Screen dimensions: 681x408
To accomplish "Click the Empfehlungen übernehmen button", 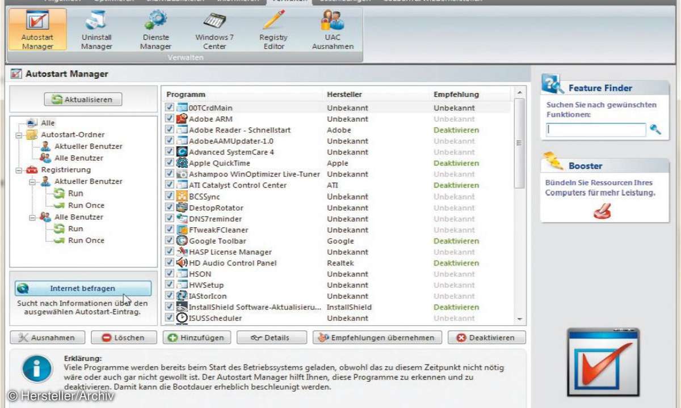I will [x=376, y=338].
